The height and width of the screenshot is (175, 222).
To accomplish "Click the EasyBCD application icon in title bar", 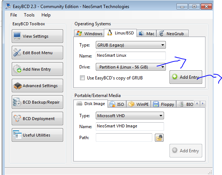I will pos(8,6).
